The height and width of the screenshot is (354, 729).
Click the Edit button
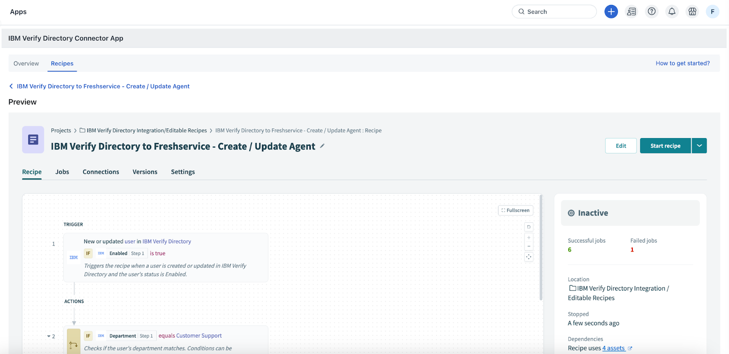click(621, 146)
